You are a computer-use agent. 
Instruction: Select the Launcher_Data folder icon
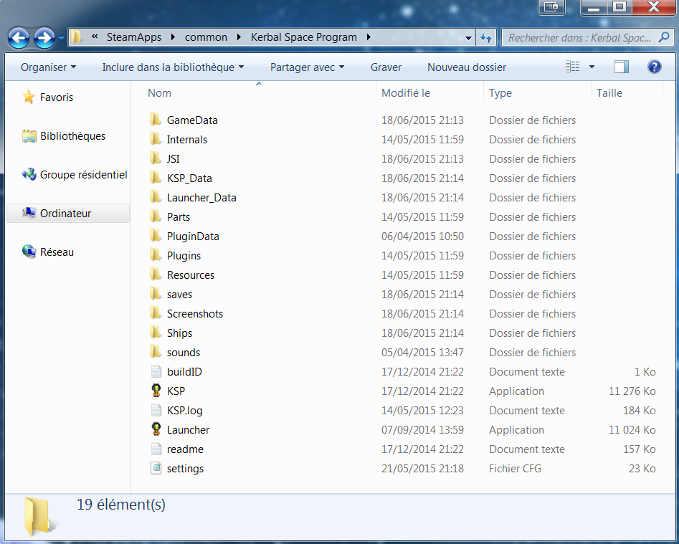[x=156, y=197]
